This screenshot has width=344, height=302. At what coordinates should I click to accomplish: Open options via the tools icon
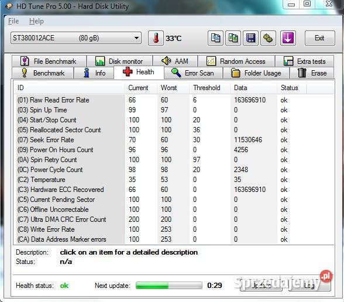click(x=268, y=38)
